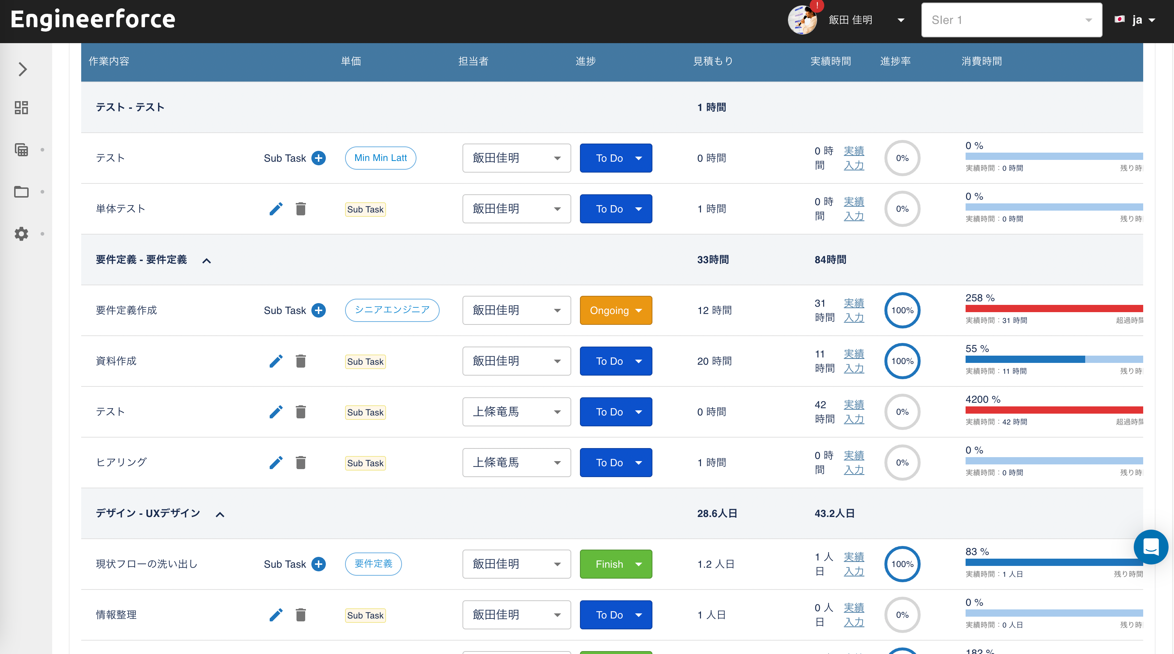Click the シニアエンジニア unit price tag

[x=392, y=310]
